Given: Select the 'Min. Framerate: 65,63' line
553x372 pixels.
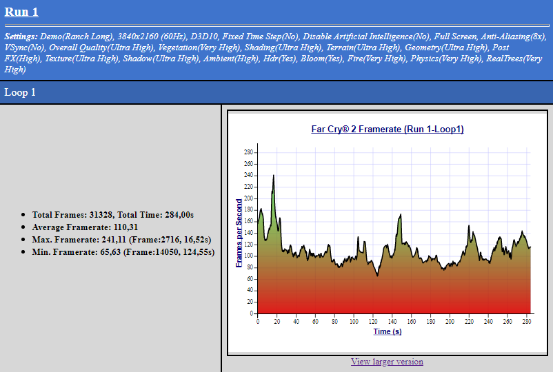Looking at the screenshot, I should (x=123, y=252).
